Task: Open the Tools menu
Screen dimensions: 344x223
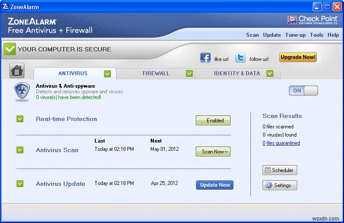Action: [316, 35]
